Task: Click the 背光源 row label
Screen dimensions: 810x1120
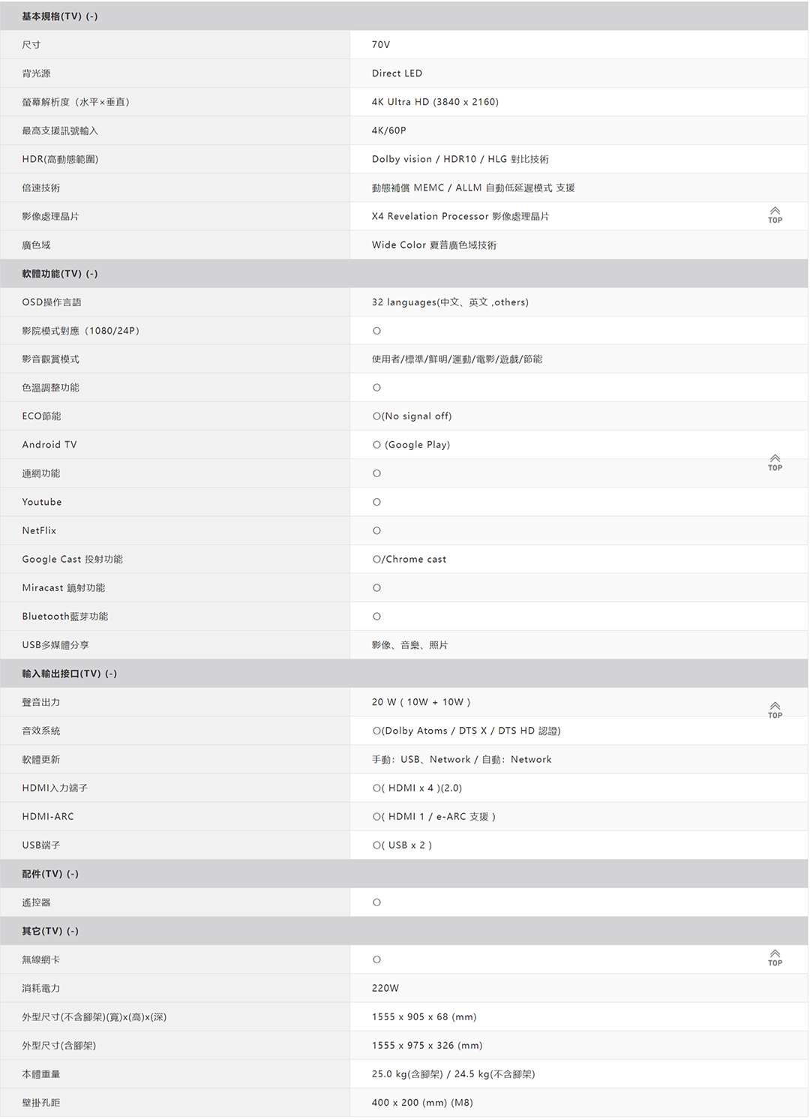Action: tap(36, 74)
